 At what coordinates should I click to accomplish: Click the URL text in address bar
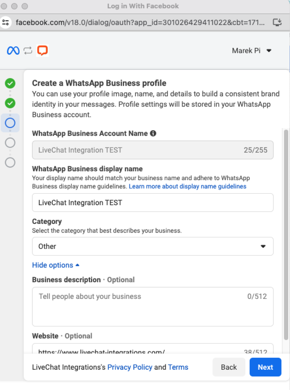click(140, 23)
